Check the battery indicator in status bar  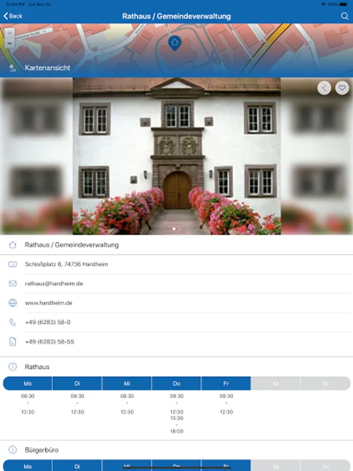[343, 5]
